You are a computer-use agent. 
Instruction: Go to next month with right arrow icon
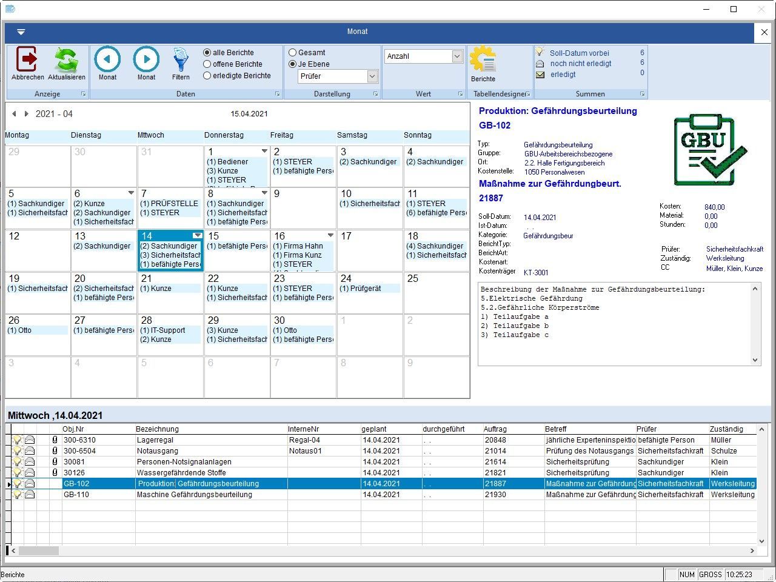click(146, 59)
